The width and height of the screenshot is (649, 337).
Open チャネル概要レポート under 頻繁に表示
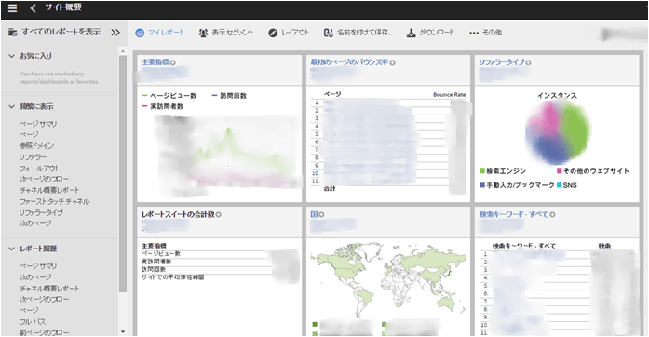point(49,190)
